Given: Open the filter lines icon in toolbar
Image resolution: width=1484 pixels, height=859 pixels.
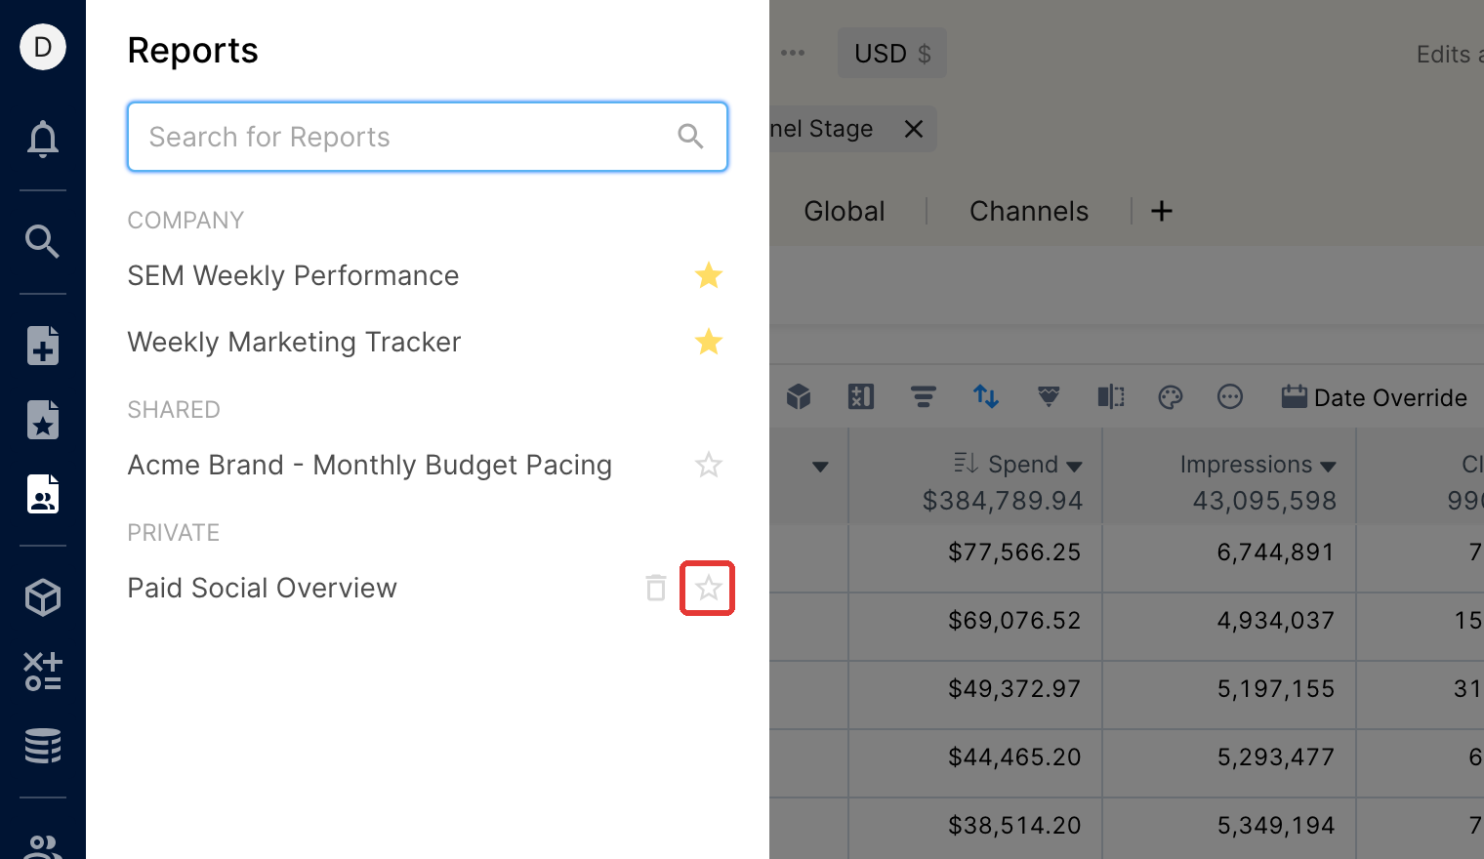Looking at the screenshot, I should [924, 396].
